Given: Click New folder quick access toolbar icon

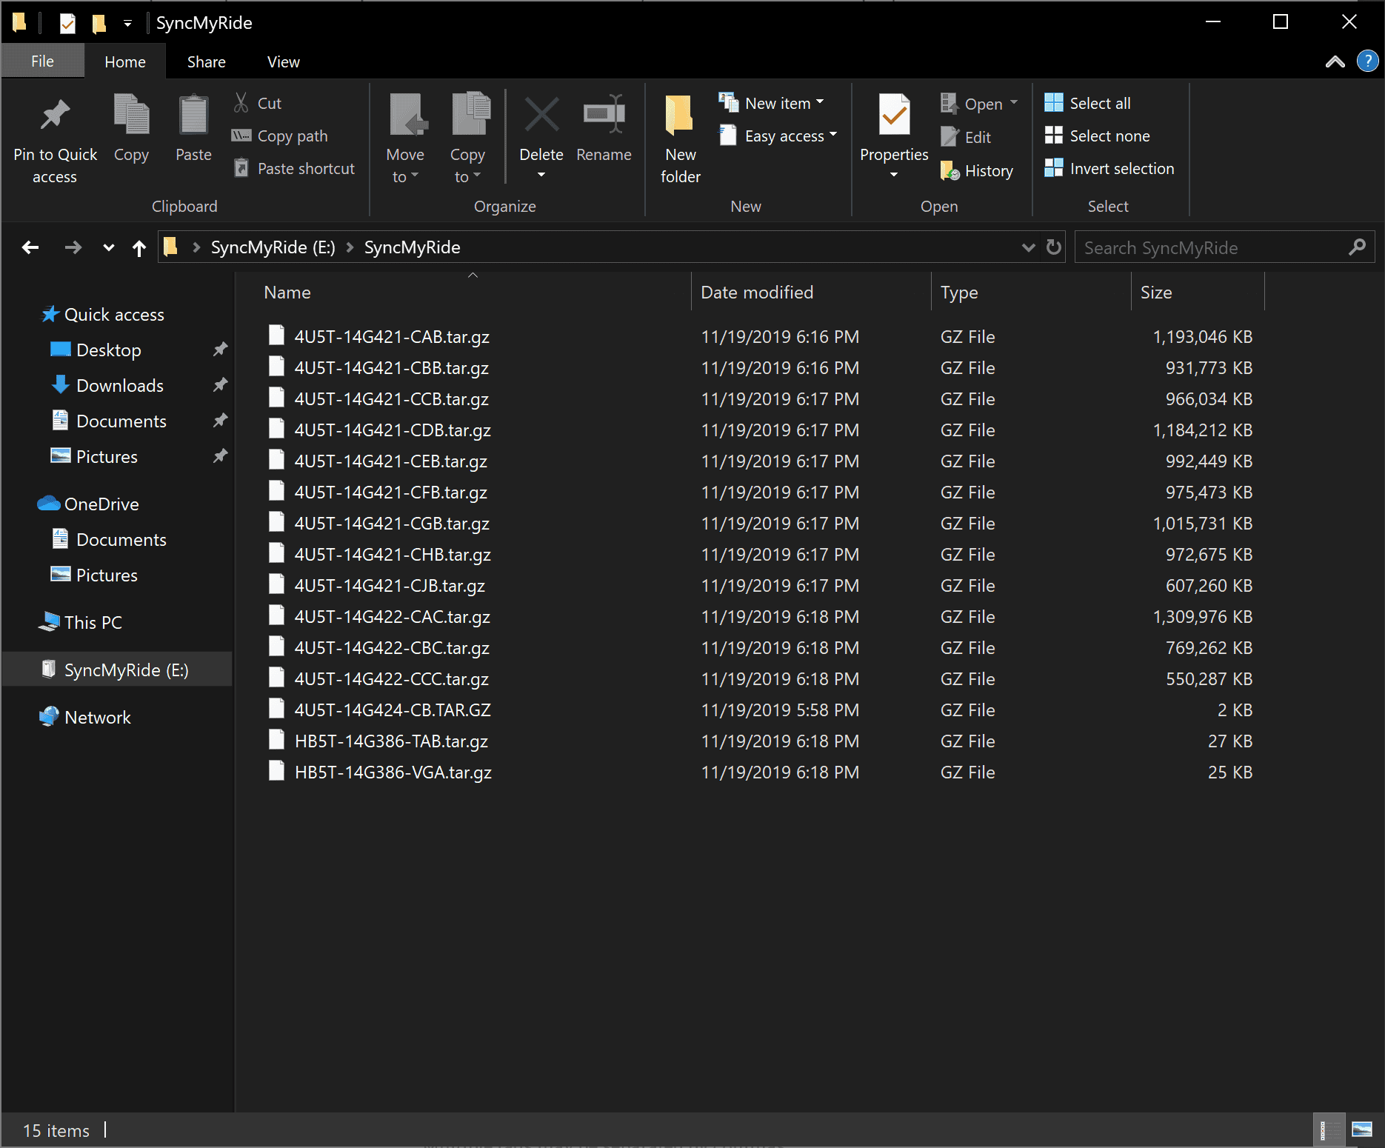Looking at the screenshot, I should coord(99,23).
